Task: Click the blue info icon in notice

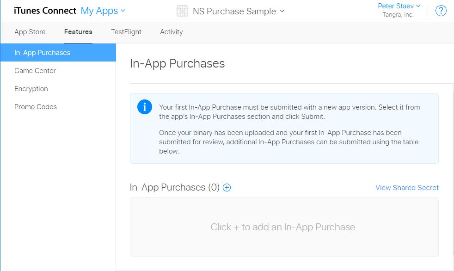Action: [x=145, y=107]
